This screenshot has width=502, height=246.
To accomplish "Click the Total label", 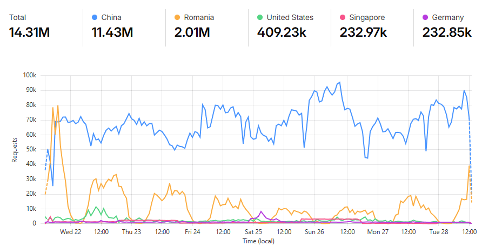I will [17, 17].
